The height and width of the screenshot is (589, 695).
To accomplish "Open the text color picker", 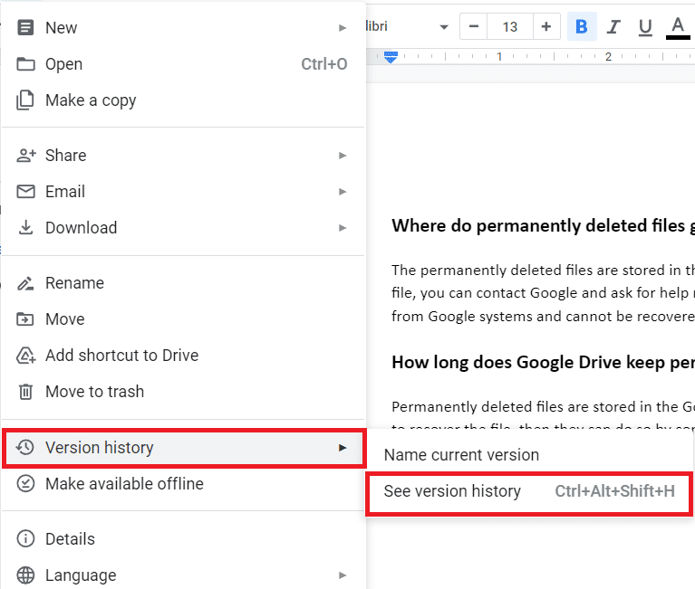I will [x=678, y=27].
